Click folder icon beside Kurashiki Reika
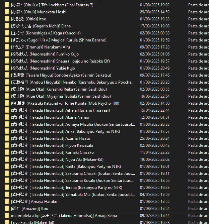The height and width of the screenshot is (224, 209). pyautogui.click(x=7, y=89)
